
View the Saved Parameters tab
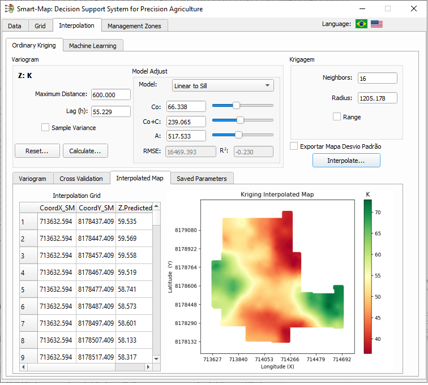(x=202, y=179)
